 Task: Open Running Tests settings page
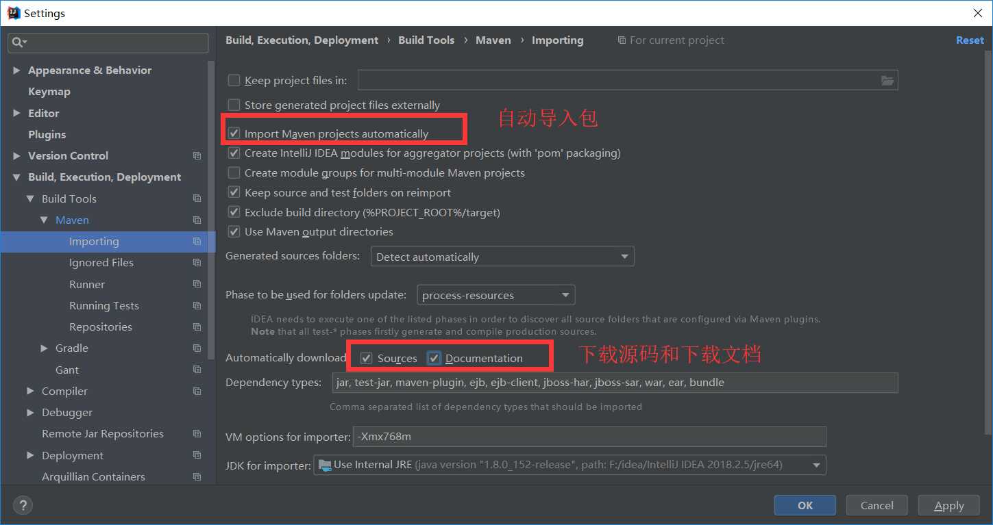click(x=104, y=306)
